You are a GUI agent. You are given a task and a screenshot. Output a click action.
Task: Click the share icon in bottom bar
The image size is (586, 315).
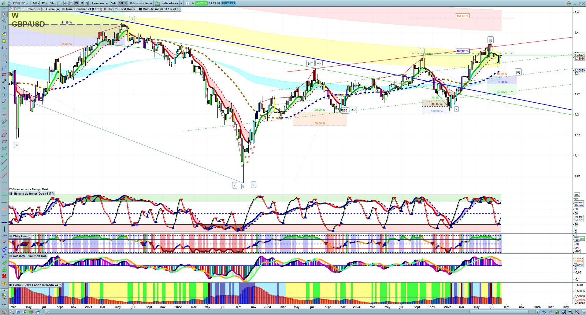pyautogui.click(x=11, y=312)
